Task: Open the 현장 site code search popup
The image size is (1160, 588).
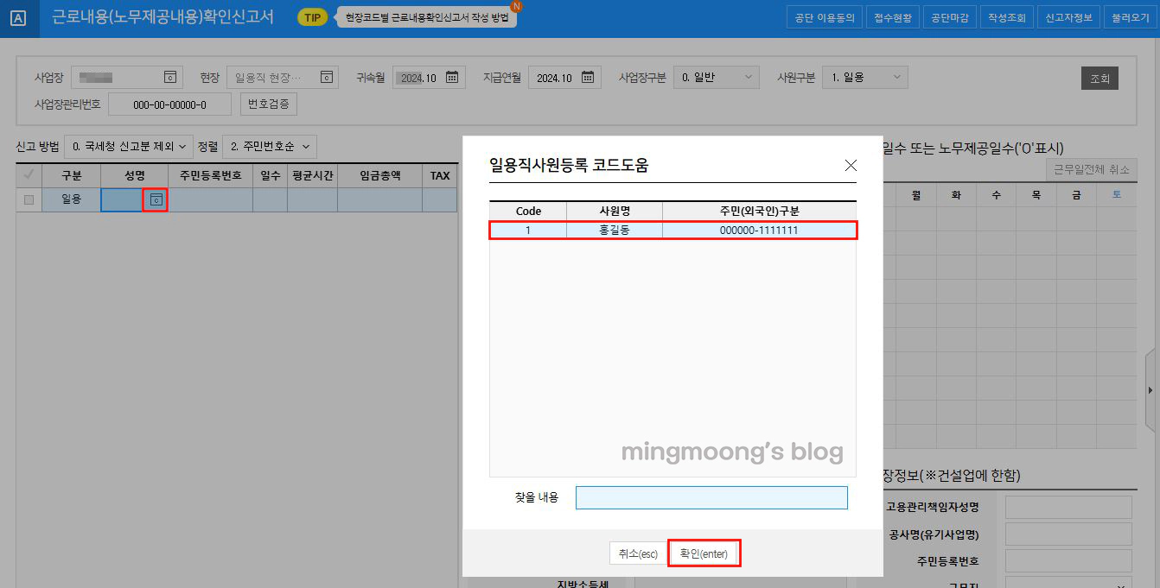Action: (x=326, y=77)
